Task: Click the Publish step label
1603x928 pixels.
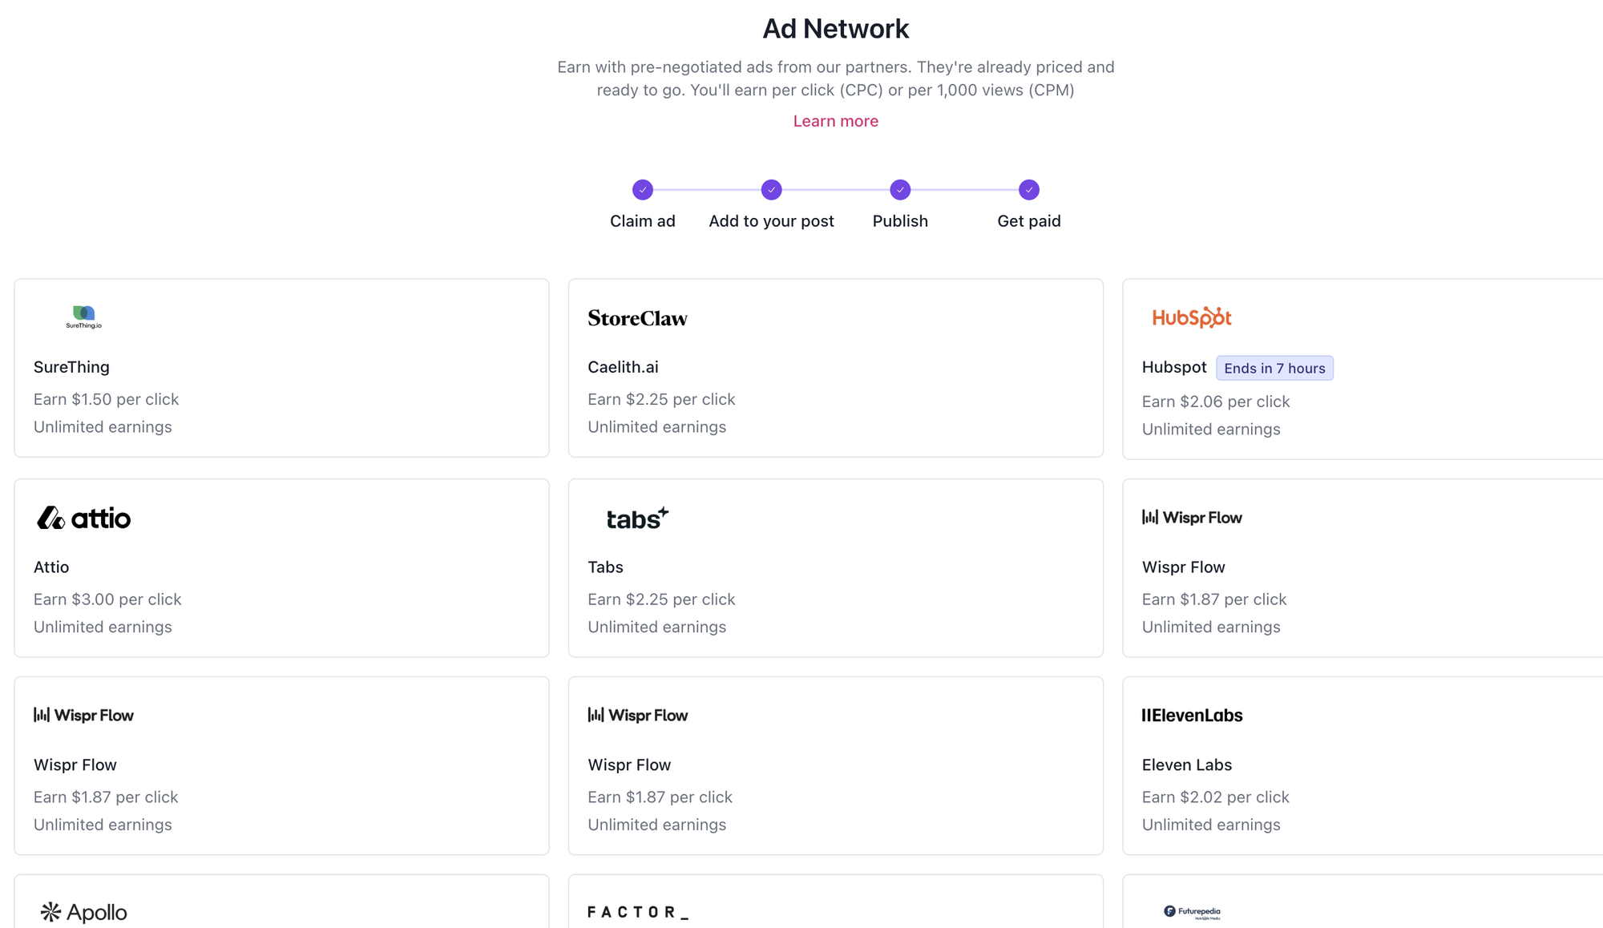Action: [x=900, y=221]
